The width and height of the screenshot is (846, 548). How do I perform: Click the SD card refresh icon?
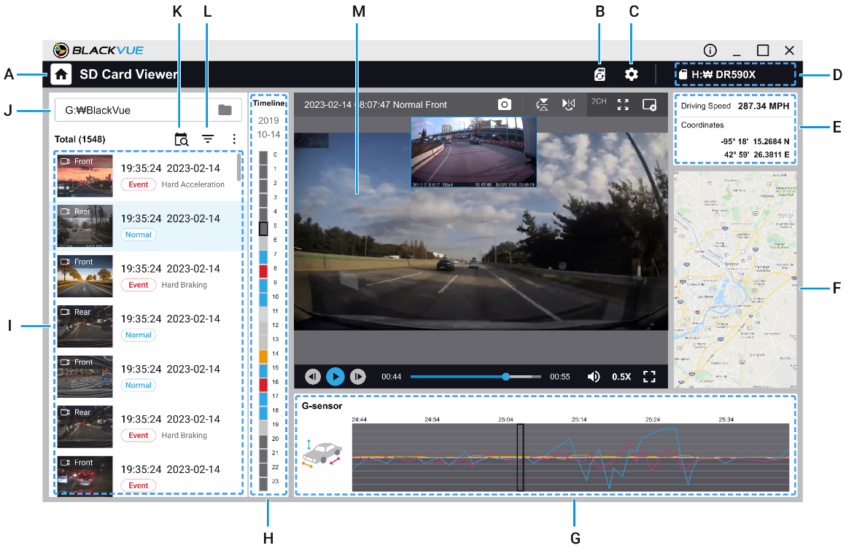coord(599,74)
